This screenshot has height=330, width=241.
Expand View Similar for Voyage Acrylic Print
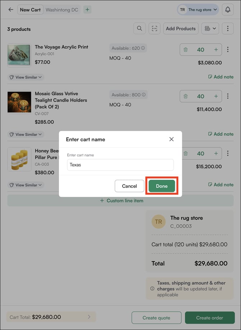click(26, 77)
